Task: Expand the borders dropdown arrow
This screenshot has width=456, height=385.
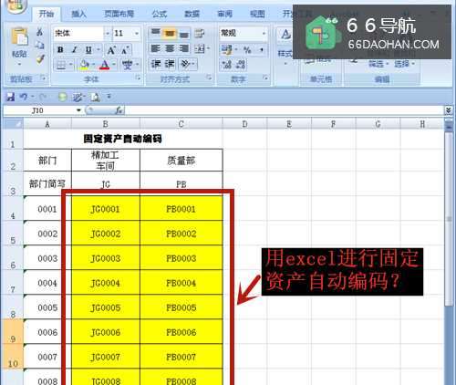Action: [x=70, y=65]
